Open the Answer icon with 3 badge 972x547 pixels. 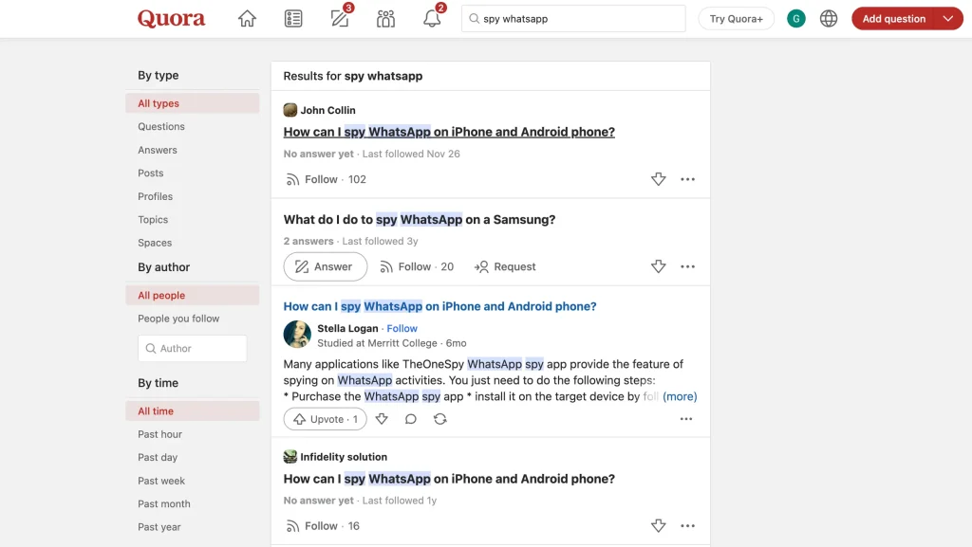point(340,19)
